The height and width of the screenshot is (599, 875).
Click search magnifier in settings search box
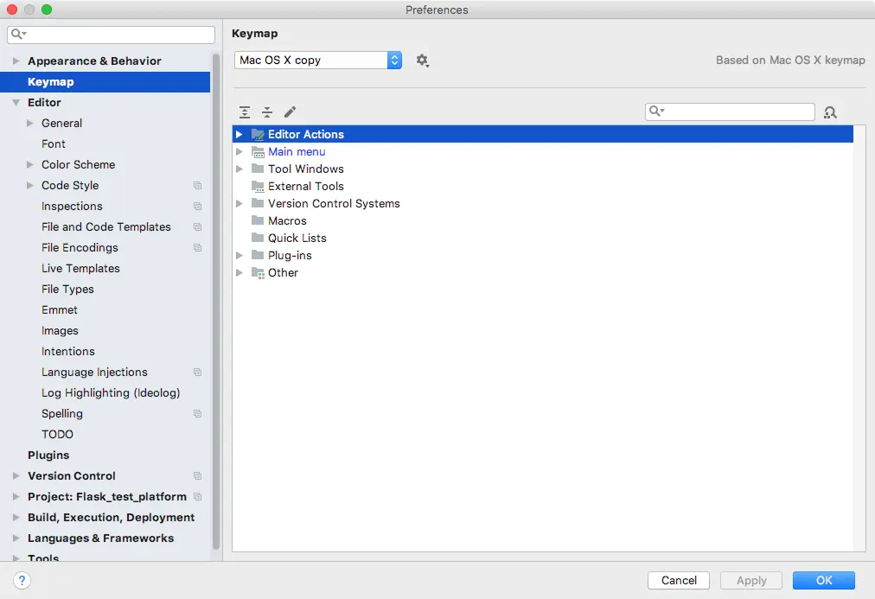point(18,34)
